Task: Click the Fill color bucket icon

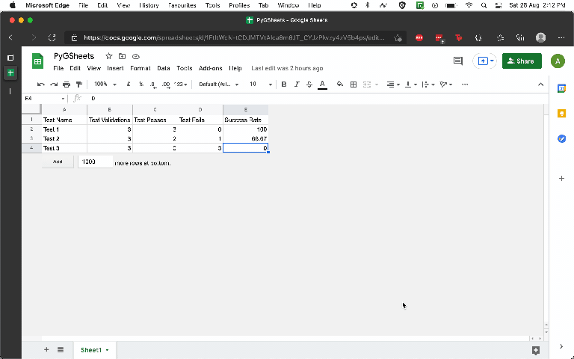Action: click(340, 85)
